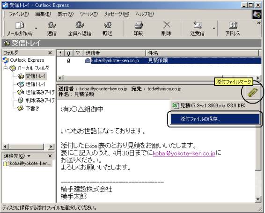This screenshot has width=265, height=213.
Task: Click the envelope icon of the message
Action: point(88,60)
